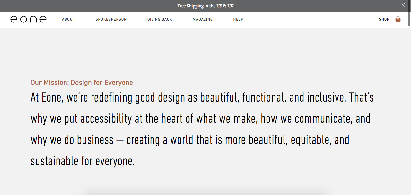
Task: Click the Shop link
Action: (384, 19)
